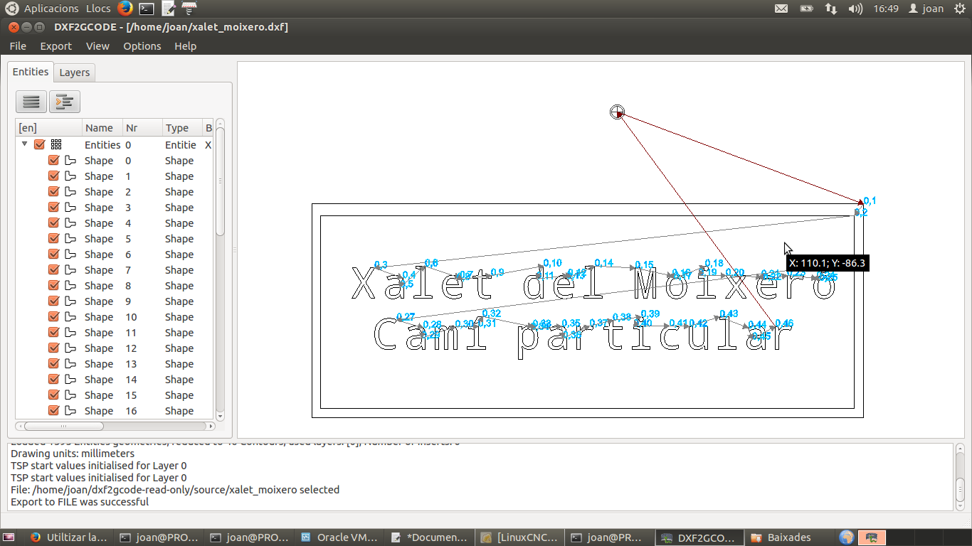Launch Firefox from the top panel

125,9
